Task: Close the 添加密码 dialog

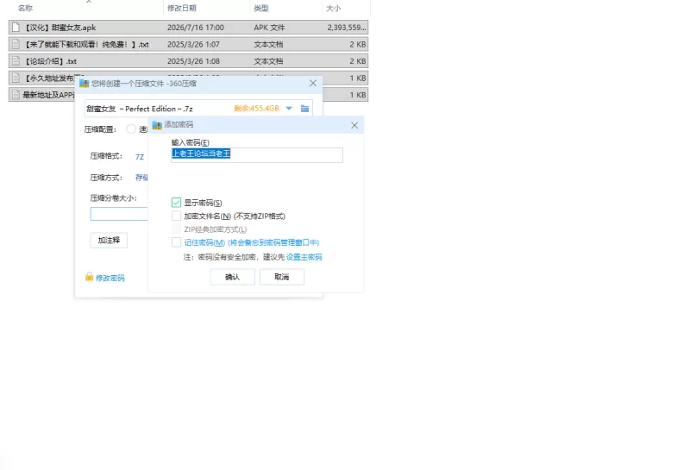Action: pos(354,125)
